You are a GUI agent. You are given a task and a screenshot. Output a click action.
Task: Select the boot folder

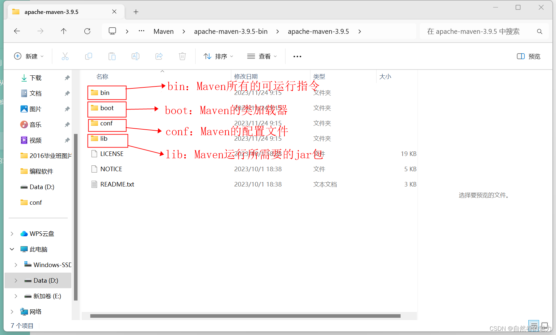coord(107,108)
